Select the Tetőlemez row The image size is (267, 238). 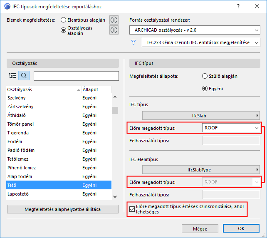click(x=59, y=159)
